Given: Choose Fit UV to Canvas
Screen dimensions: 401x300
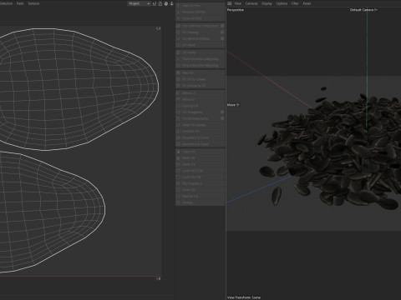Looking at the screenshot, I should click(200, 79).
